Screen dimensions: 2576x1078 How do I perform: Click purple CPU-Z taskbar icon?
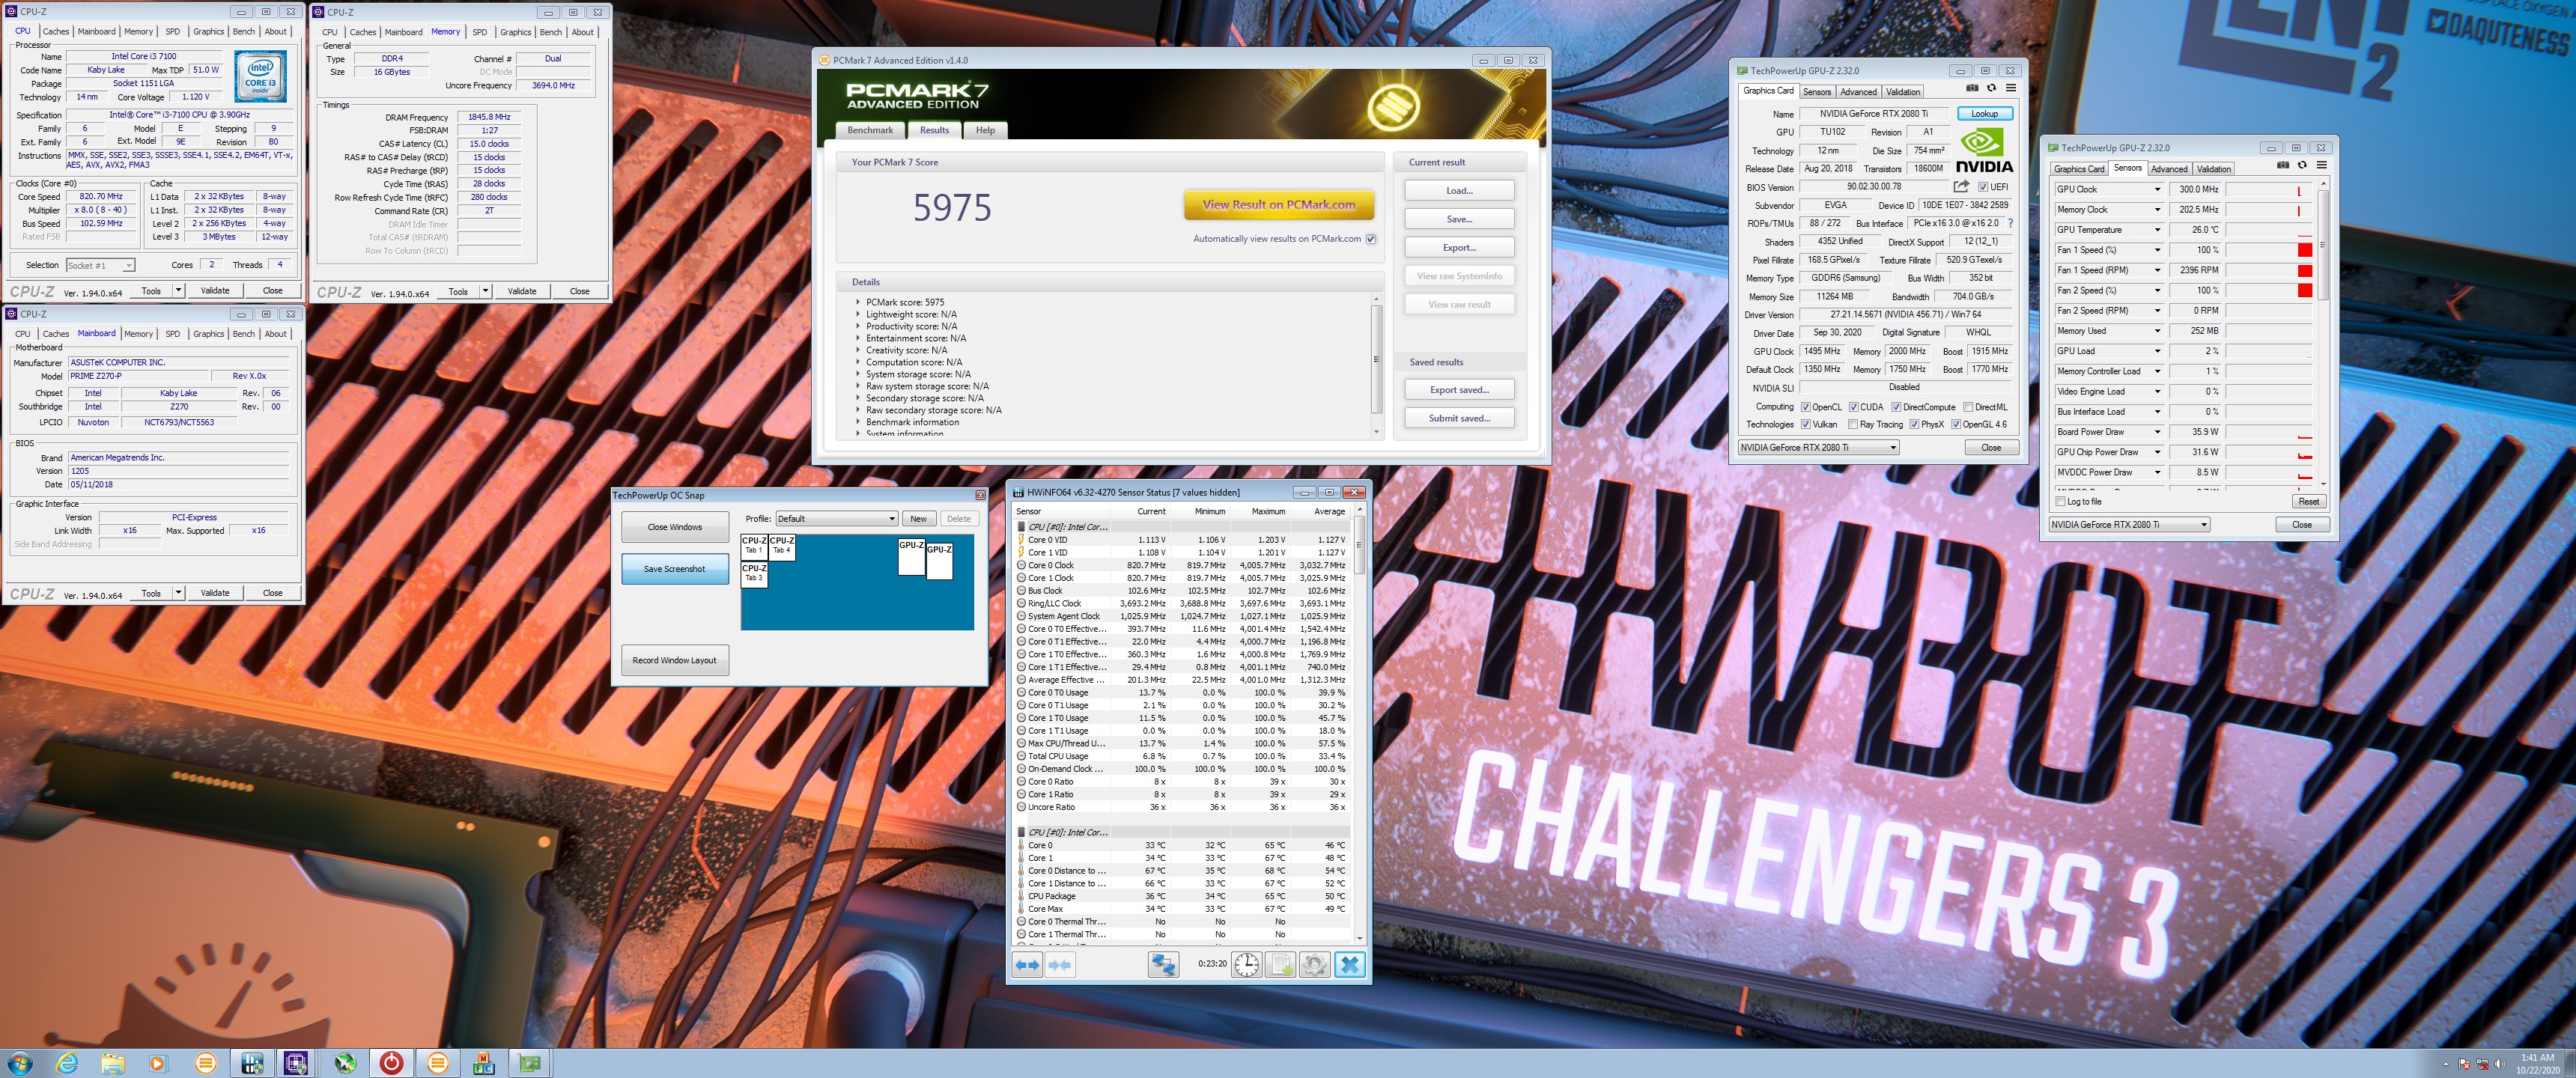coord(296,1063)
